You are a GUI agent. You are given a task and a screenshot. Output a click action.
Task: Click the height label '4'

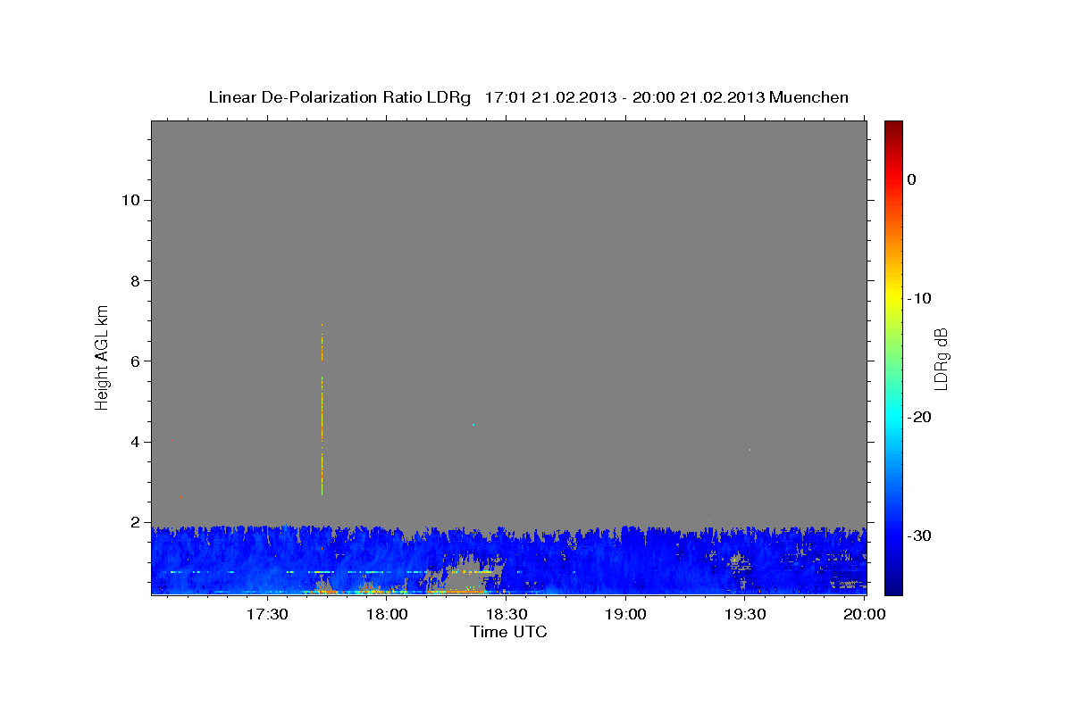tap(133, 442)
